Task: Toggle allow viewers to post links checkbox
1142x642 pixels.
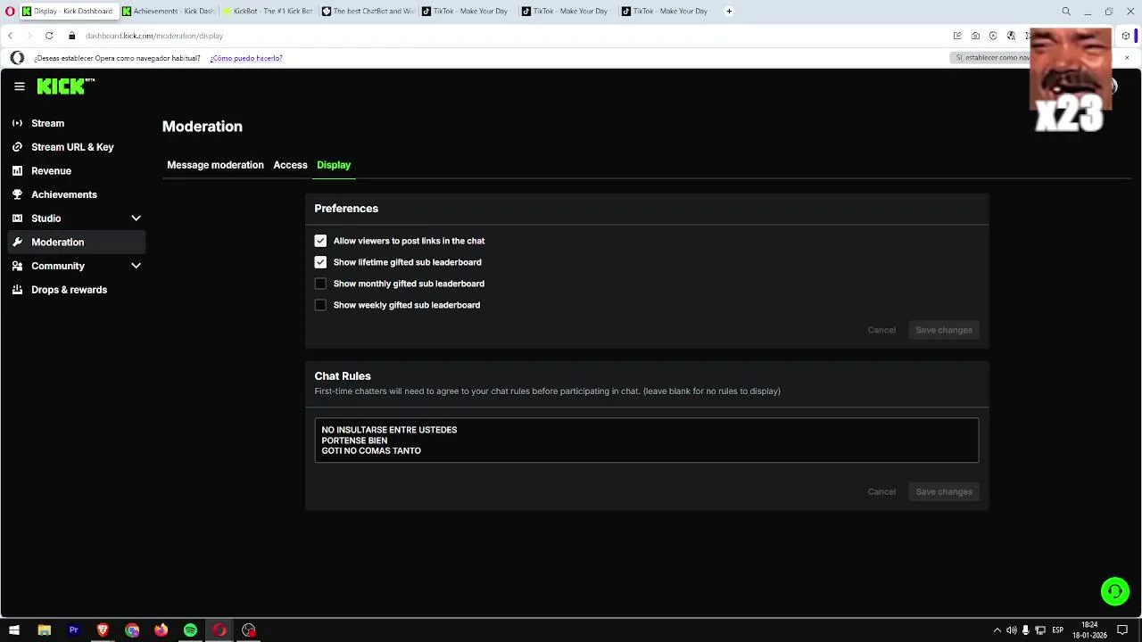Action: point(320,241)
